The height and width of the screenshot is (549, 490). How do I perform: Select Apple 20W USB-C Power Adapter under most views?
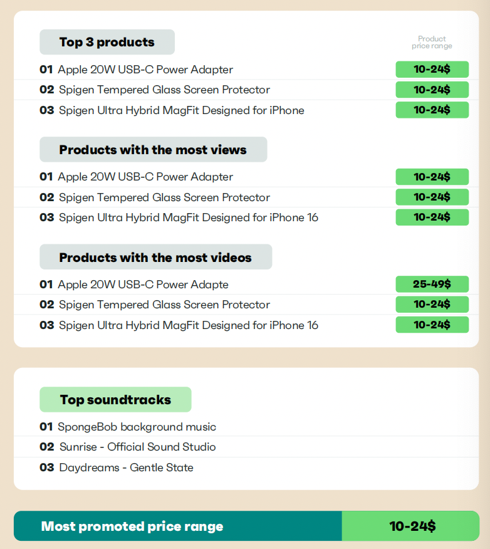point(145,177)
